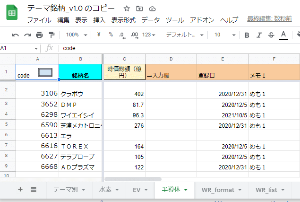Open the 表示形式 menu
300x202 pixels.
[123, 20]
